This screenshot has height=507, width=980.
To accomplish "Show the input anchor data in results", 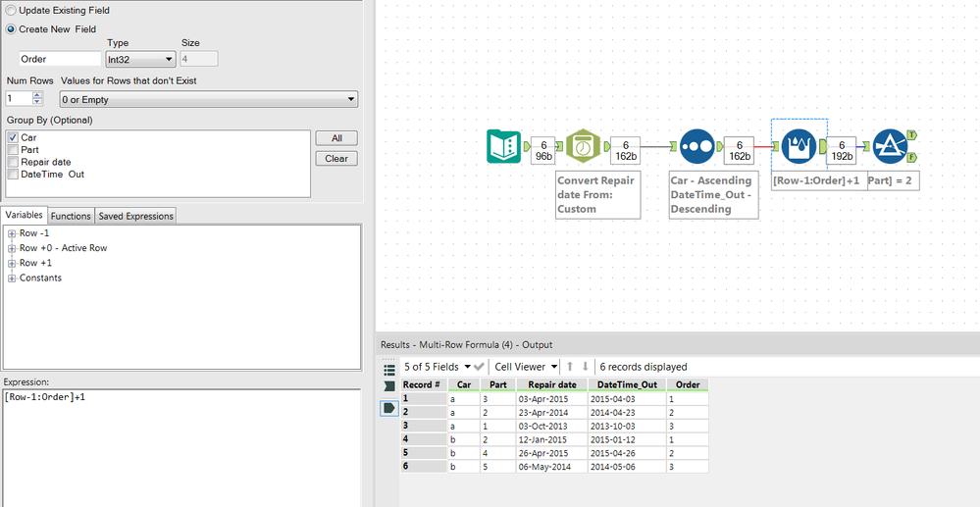I will coord(388,386).
